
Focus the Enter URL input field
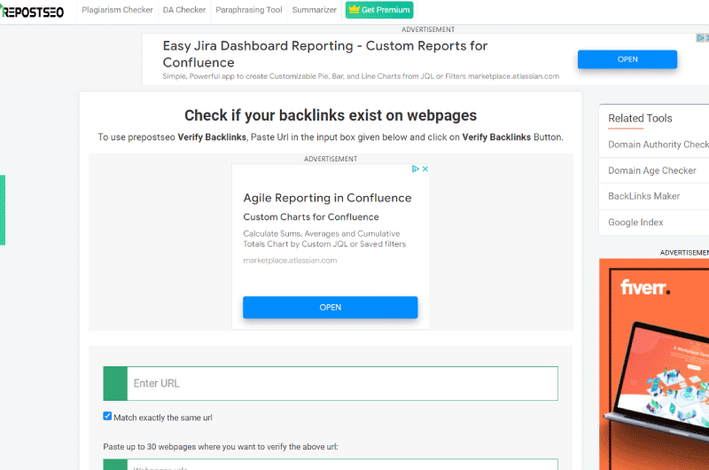click(342, 384)
